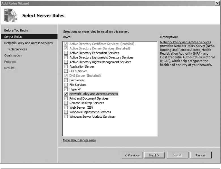
Task: Click the Add Roles Wizard server icon
Action: 10,15
